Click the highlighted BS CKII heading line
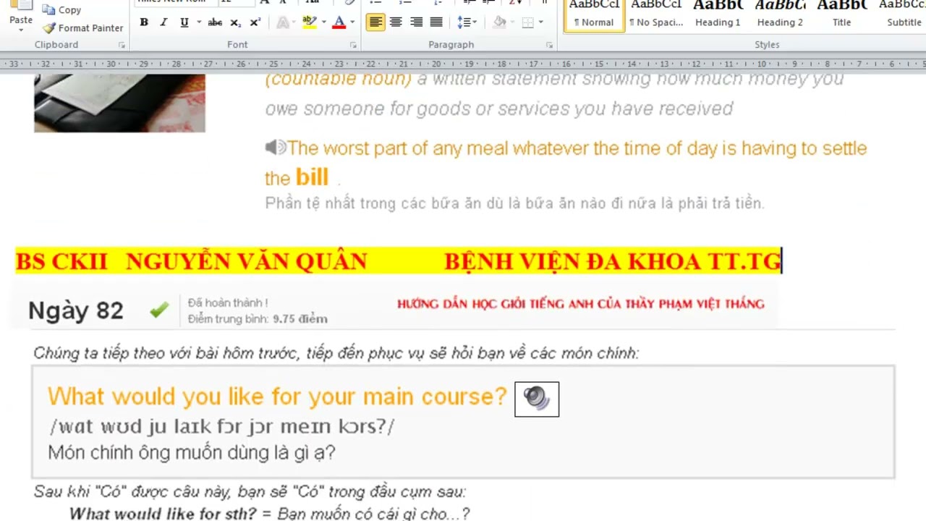The width and height of the screenshot is (926, 521). point(399,260)
